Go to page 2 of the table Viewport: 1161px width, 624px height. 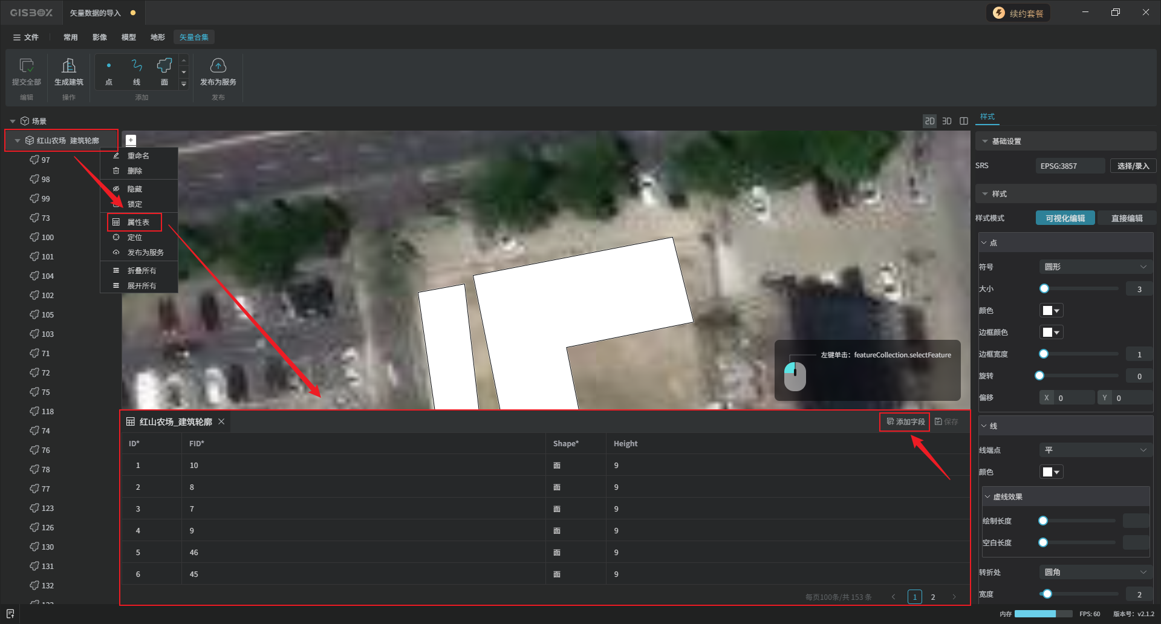click(x=933, y=597)
